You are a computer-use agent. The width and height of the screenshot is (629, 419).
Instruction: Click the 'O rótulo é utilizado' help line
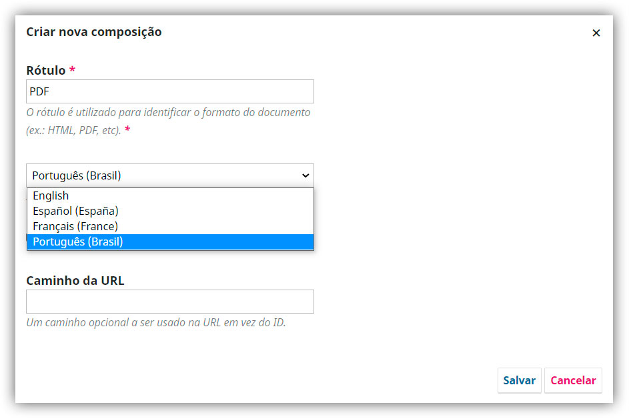(x=169, y=112)
